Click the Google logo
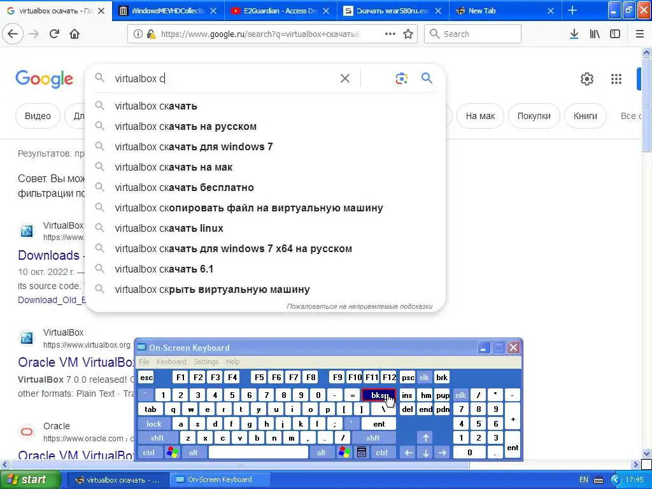This screenshot has height=489, width=652. click(x=44, y=79)
